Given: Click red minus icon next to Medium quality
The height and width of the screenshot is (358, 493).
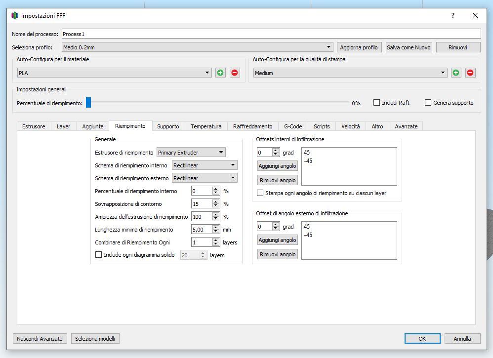Looking at the screenshot, I should coord(470,73).
